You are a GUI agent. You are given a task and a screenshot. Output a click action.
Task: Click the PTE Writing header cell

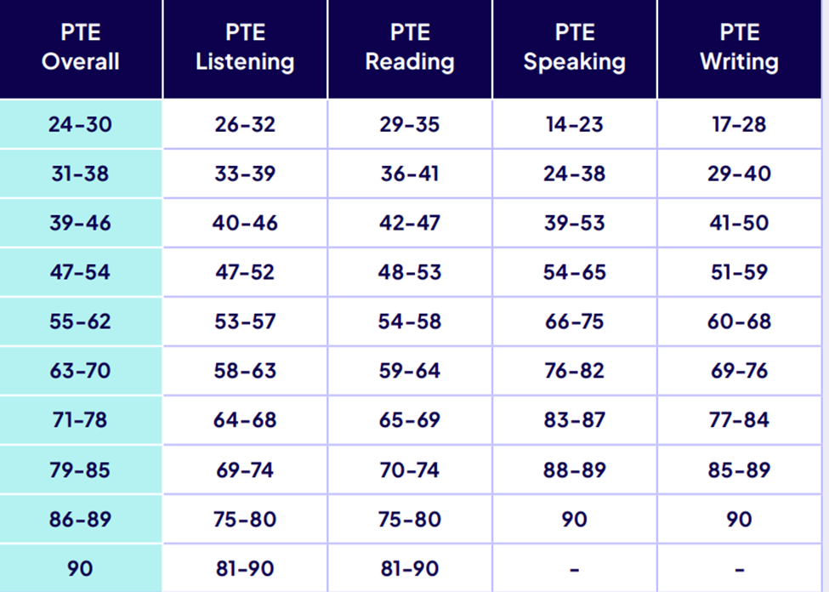pos(739,48)
